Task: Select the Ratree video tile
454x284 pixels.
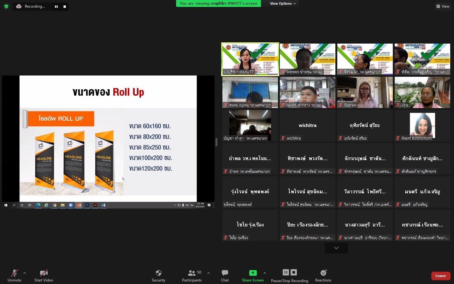Action: 365,92
